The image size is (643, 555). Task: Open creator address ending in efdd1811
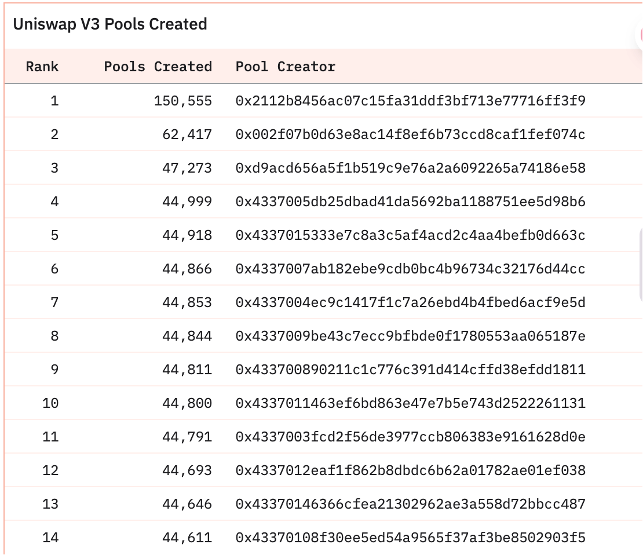[x=410, y=370]
